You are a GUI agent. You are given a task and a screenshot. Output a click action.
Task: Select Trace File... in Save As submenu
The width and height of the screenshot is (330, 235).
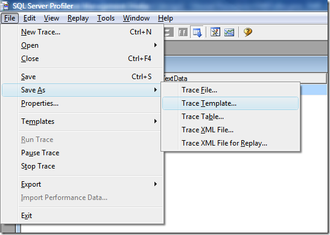tap(230, 90)
